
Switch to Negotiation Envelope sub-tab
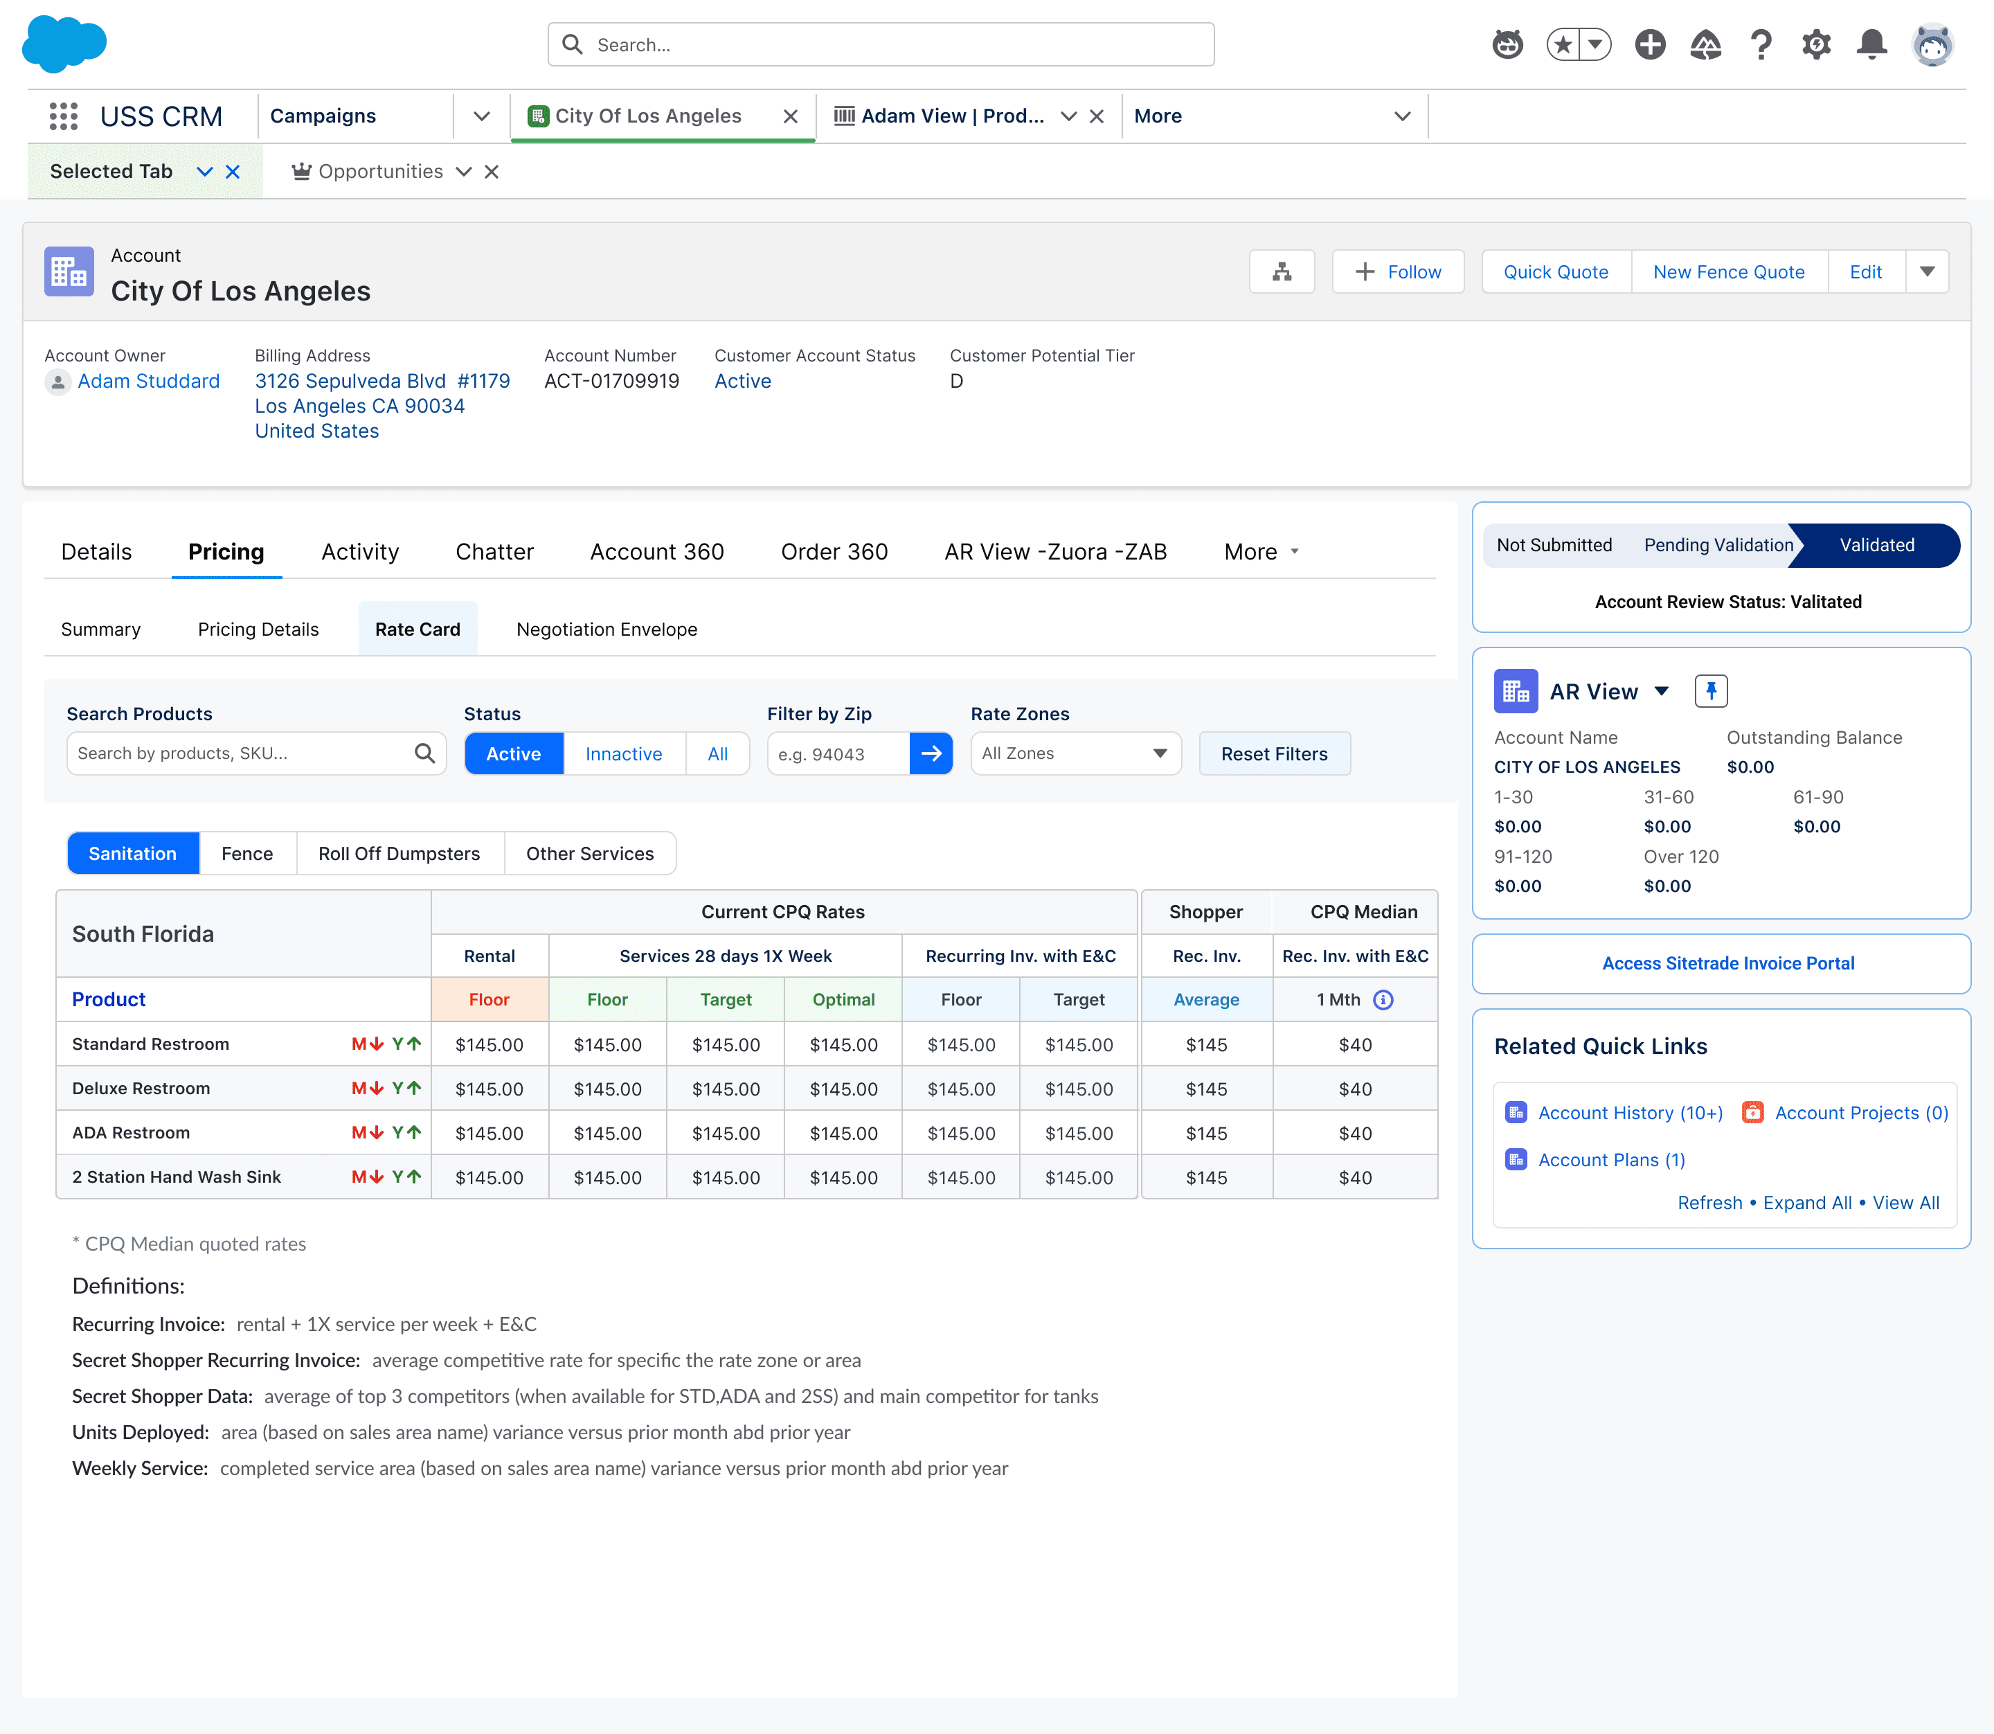[607, 629]
